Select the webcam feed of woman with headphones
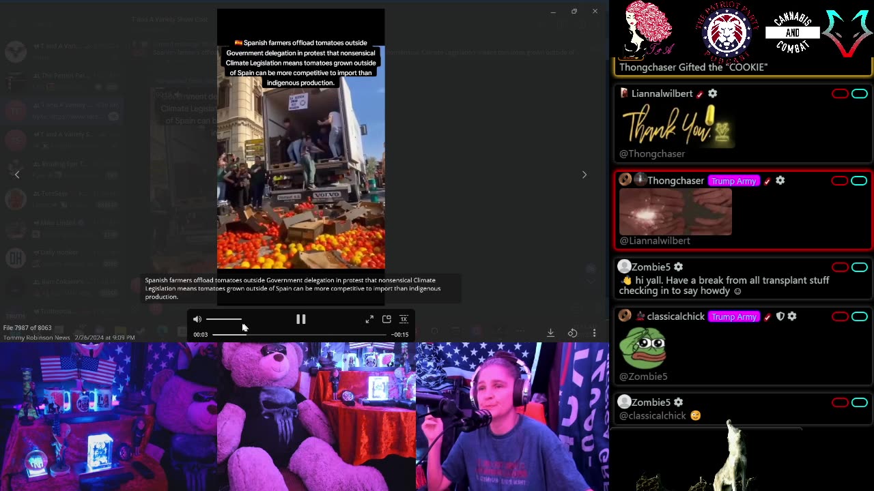This screenshot has width=874, height=491. [512, 417]
